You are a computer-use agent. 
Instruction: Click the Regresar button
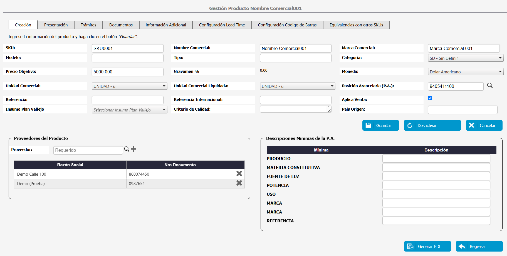479,246
